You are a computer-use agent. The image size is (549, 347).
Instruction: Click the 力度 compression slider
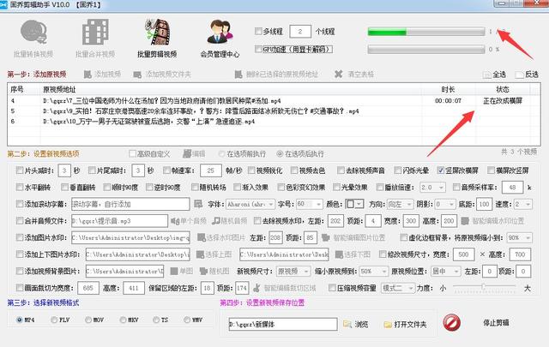(x=484, y=287)
